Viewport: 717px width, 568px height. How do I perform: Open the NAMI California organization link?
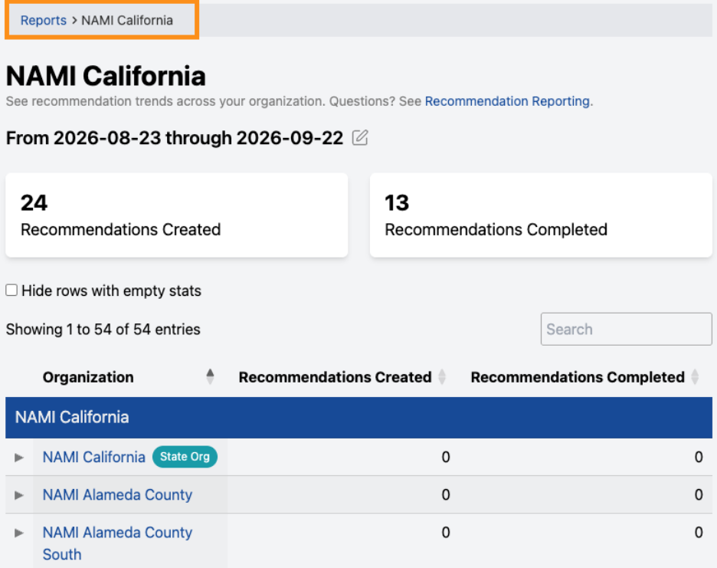[x=93, y=457]
